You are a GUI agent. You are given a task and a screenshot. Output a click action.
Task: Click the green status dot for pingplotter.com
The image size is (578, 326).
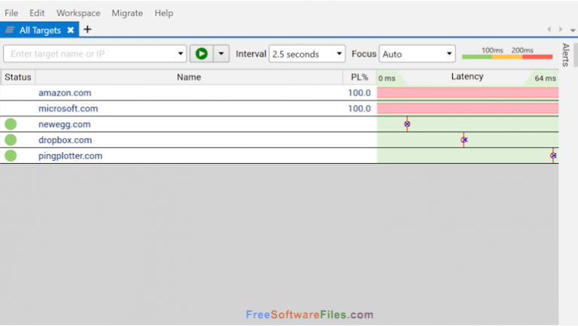click(11, 156)
